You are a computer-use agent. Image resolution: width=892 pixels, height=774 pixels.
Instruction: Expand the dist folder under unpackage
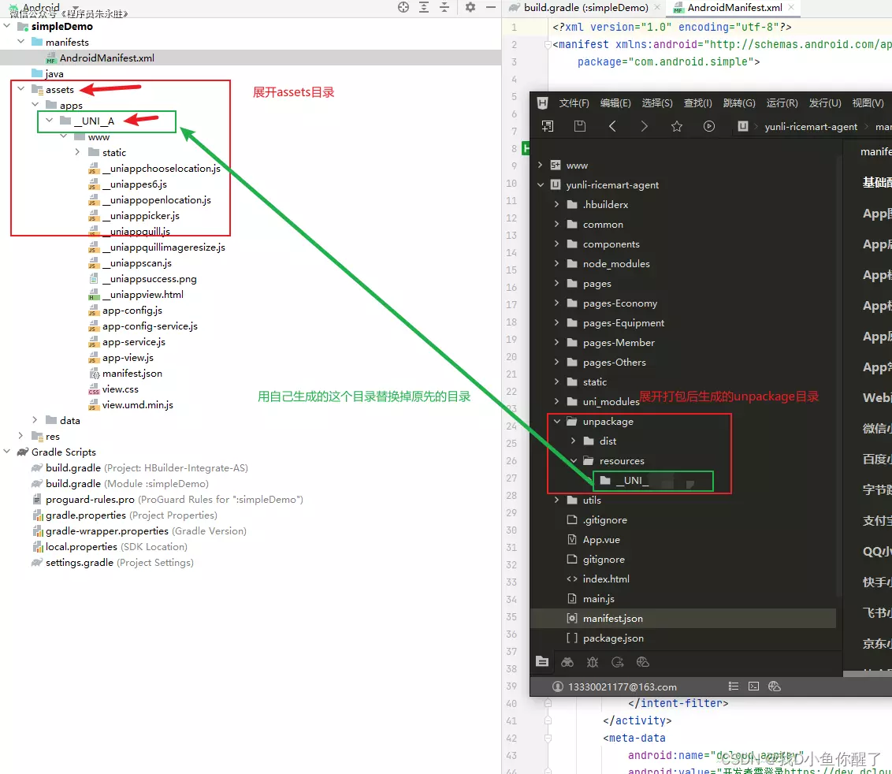pyautogui.click(x=574, y=441)
